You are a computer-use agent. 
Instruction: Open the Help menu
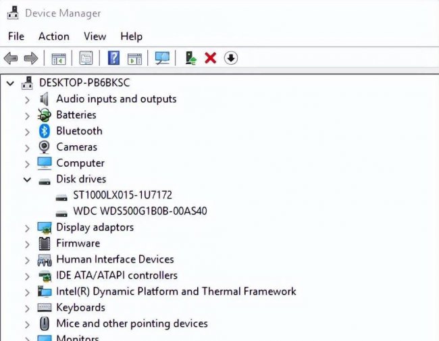[x=132, y=36]
